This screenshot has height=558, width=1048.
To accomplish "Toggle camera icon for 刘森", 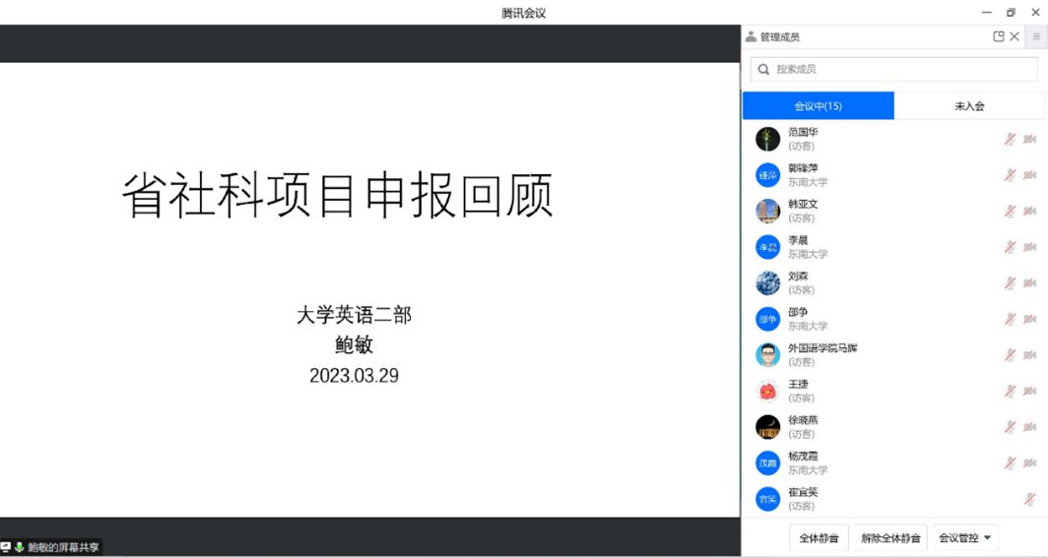I will coord(1030,283).
